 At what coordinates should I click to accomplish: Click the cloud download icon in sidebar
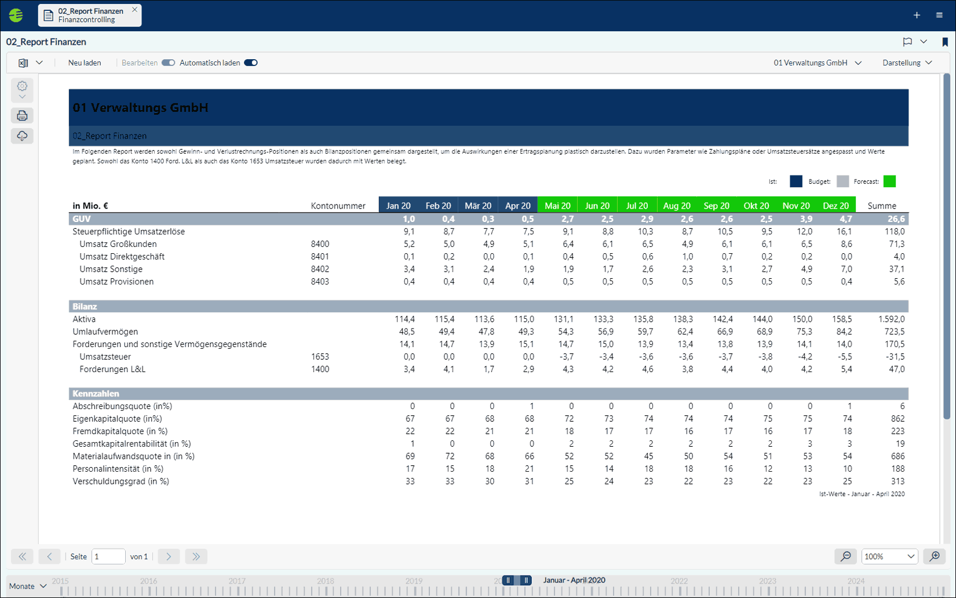tap(22, 136)
